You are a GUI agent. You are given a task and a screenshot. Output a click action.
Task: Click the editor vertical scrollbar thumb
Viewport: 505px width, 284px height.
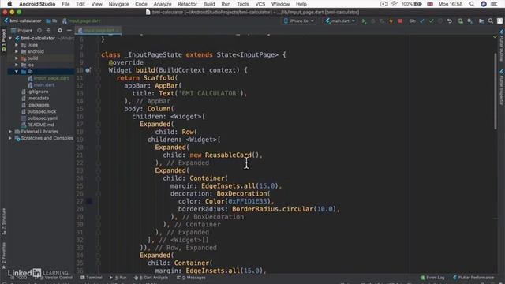[x=496, y=92]
